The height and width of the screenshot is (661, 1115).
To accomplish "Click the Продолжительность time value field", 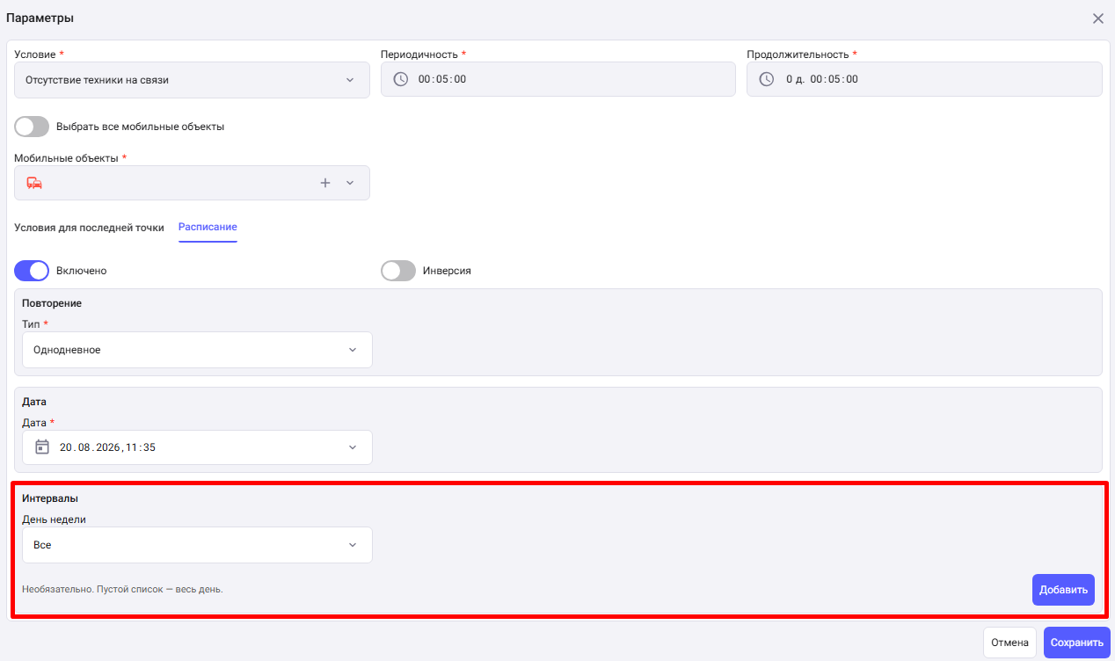I will pyautogui.click(x=924, y=79).
